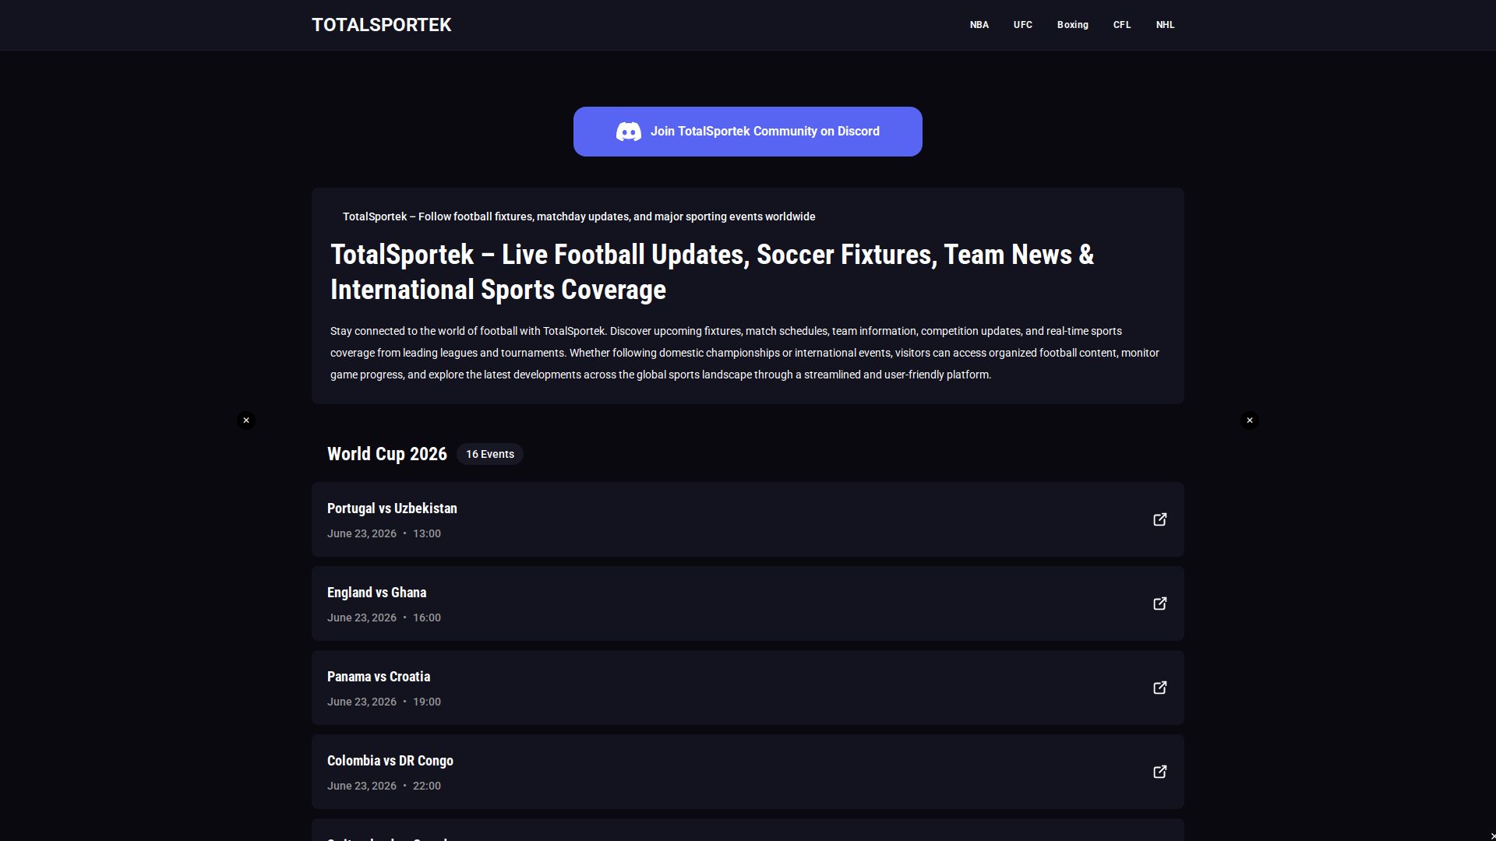This screenshot has height=841, width=1496.
Task: Click the TOTALSPORTEK site logo
Action: [382, 25]
